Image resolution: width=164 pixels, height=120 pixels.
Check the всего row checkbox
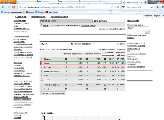coord(42,89)
